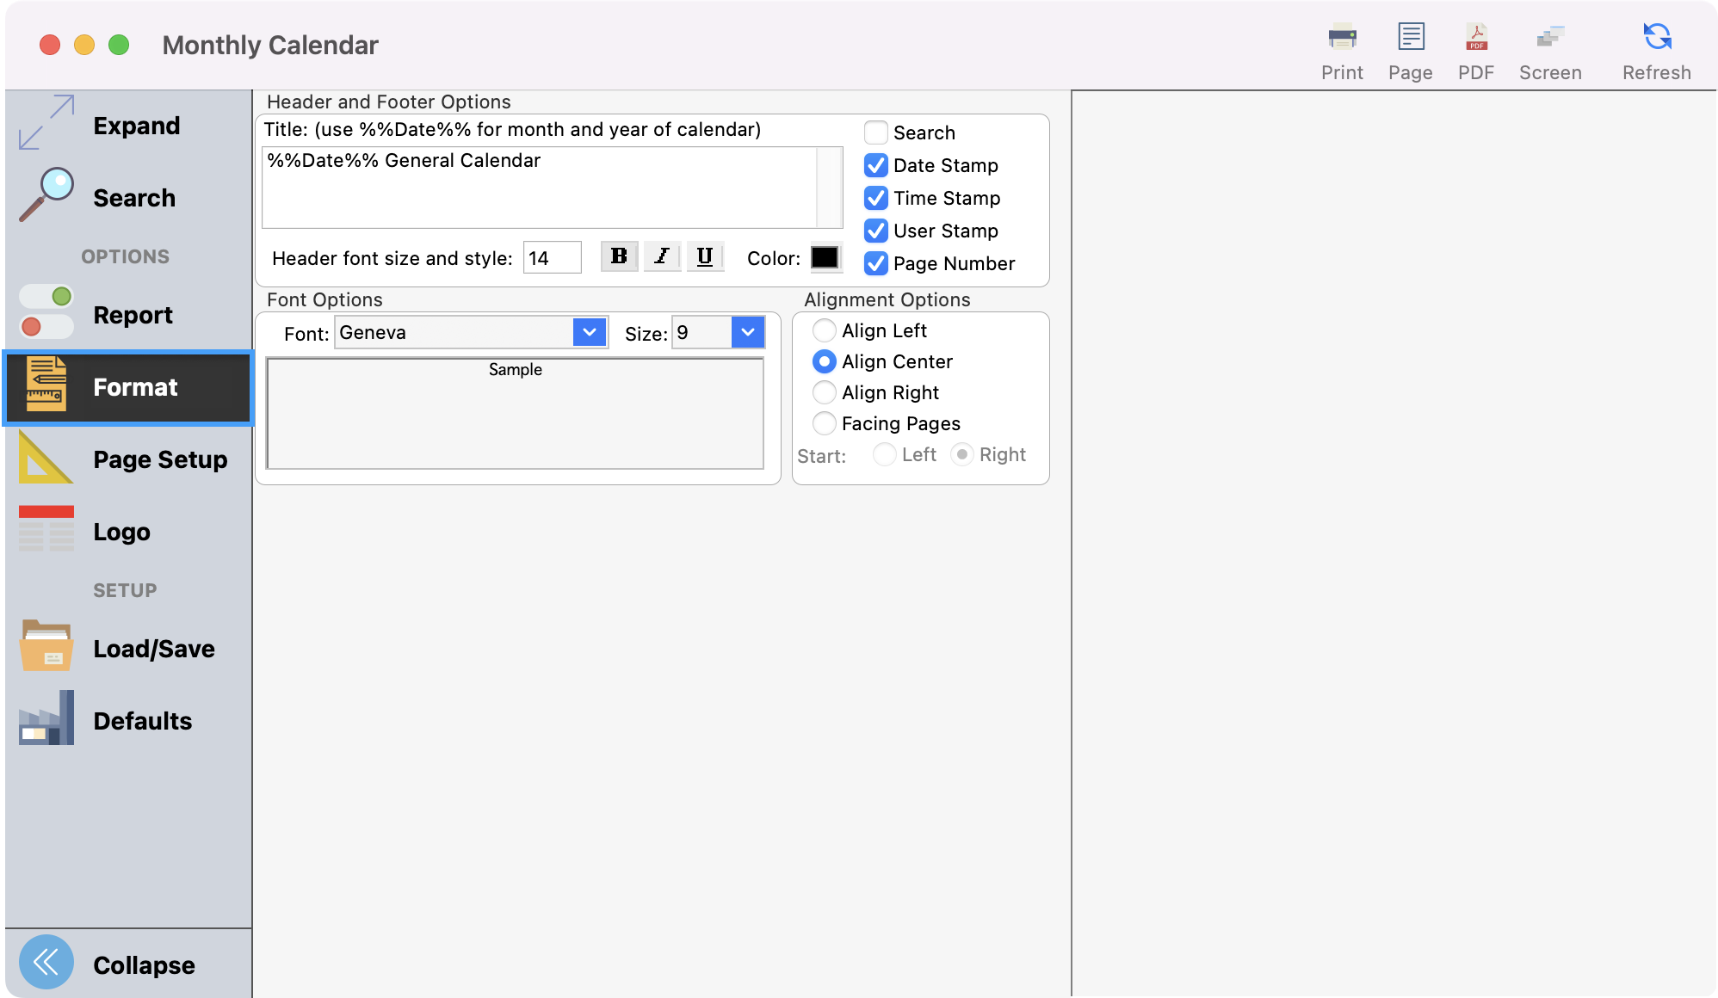Click the Page layout icon
Viewport: 1718px width, 998px height.
[1411, 38]
